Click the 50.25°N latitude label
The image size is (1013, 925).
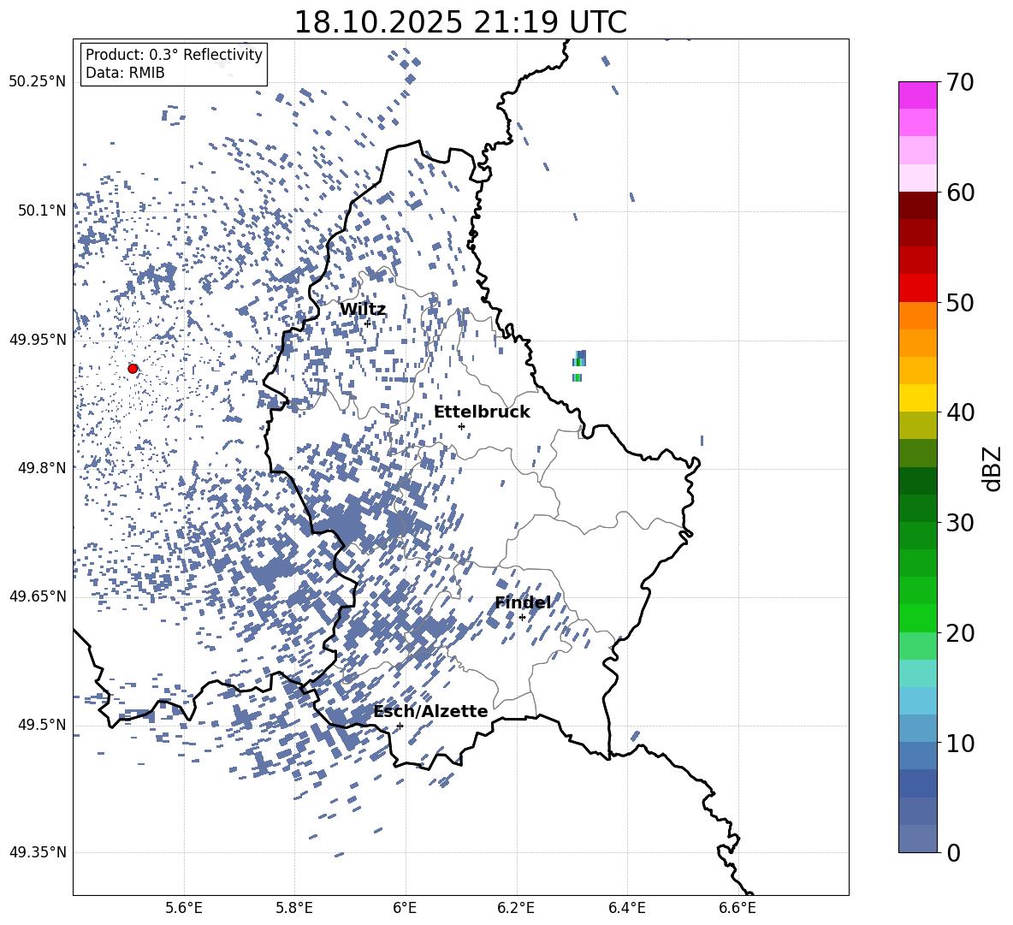point(38,82)
